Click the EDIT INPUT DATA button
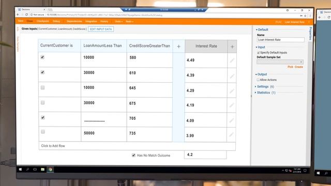This screenshot has height=186, width=331. [101, 29]
